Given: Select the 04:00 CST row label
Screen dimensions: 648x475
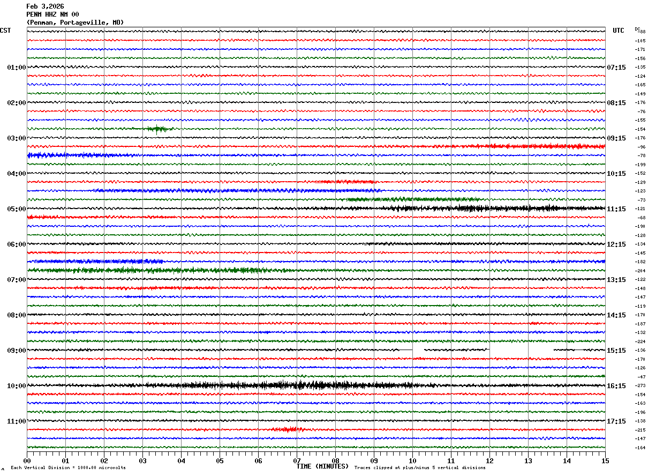Looking at the screenshot, I should coord(17,174).
